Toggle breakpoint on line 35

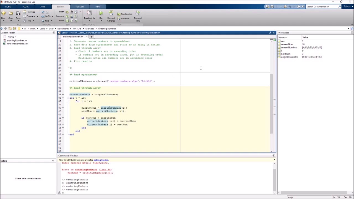pyautogui.click(x=63, y=95)
